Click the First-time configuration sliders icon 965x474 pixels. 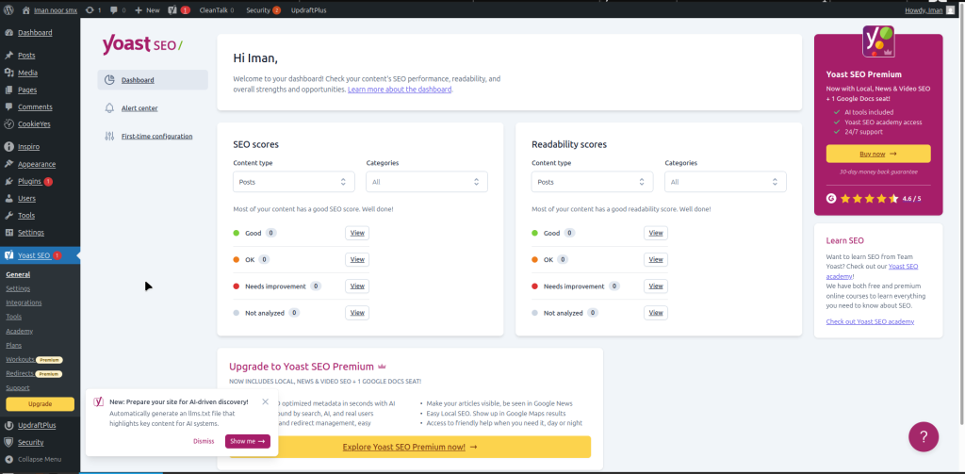110,137
